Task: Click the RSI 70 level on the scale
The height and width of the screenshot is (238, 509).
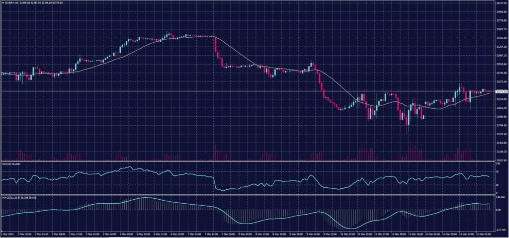Action: point(498,172)
